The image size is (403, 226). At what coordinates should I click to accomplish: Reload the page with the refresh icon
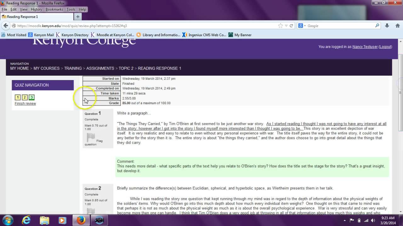coord(291,26)
